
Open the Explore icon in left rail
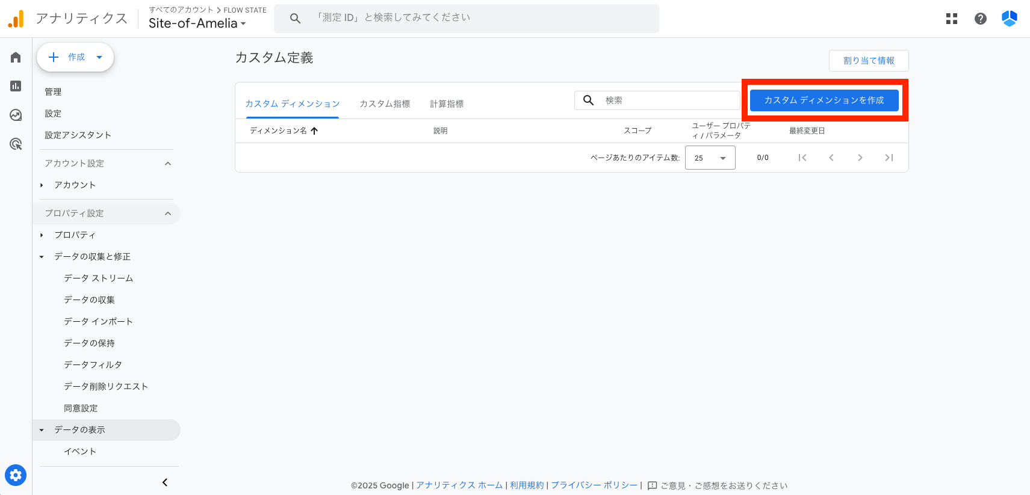[x=16, y=115]
